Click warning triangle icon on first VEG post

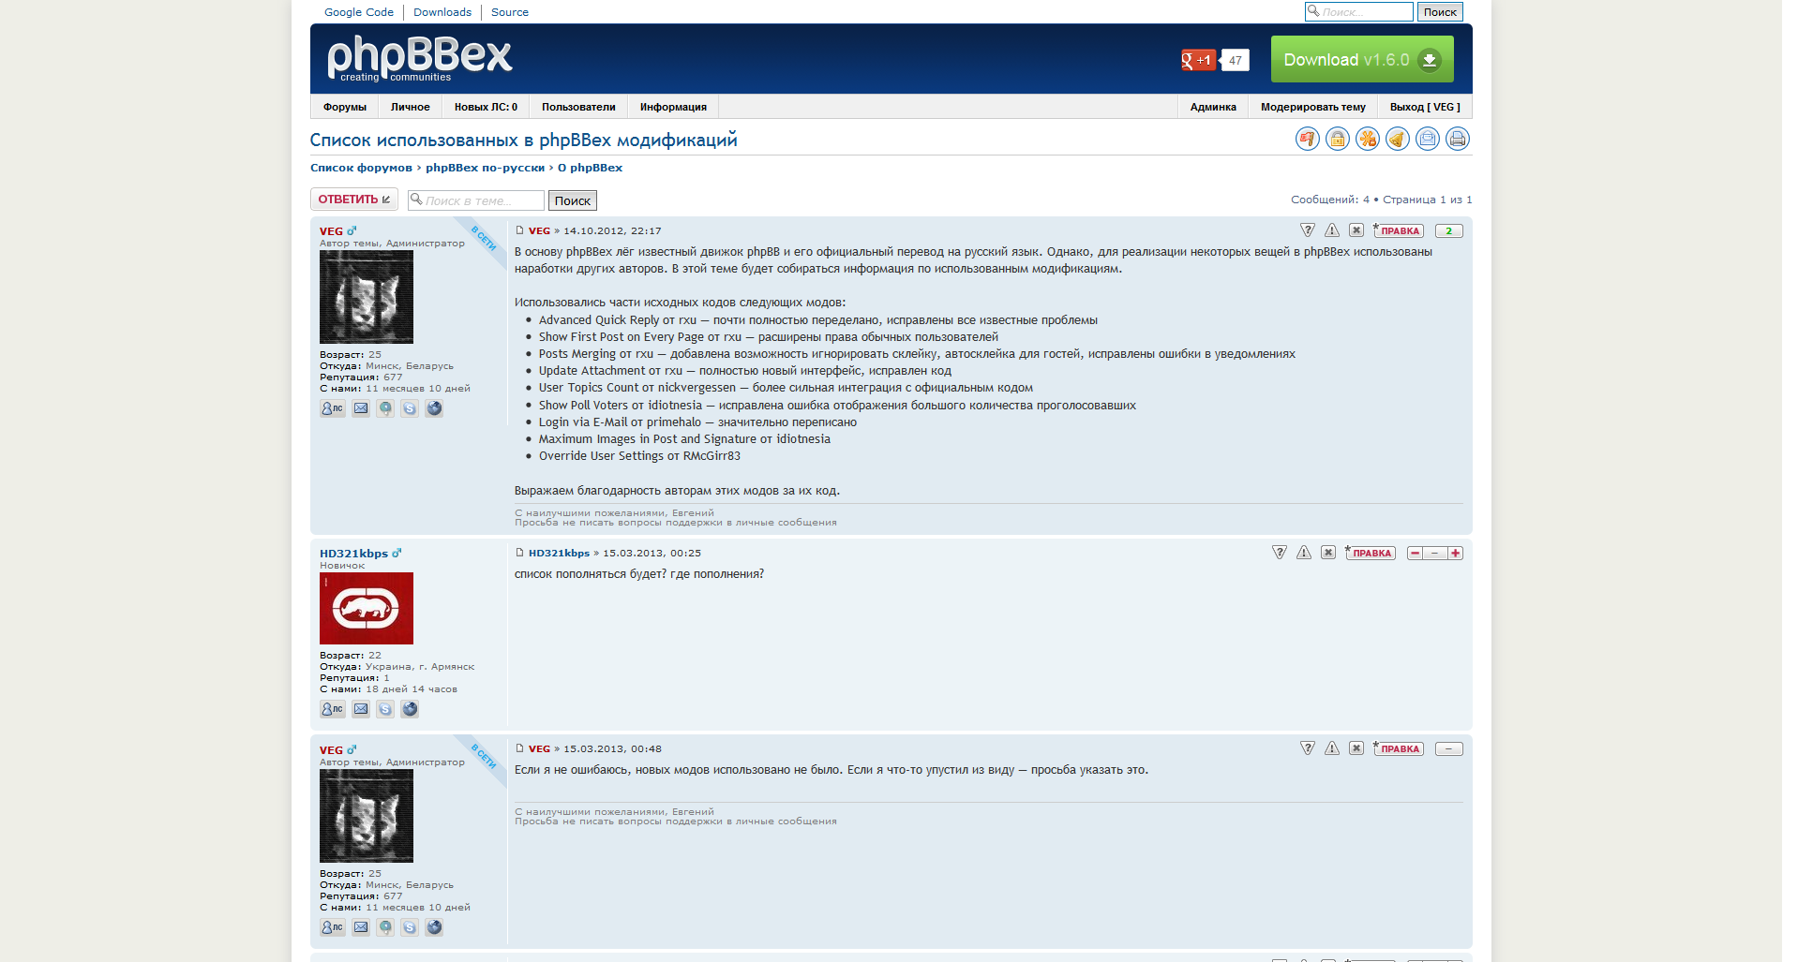tap(1332, 230)
